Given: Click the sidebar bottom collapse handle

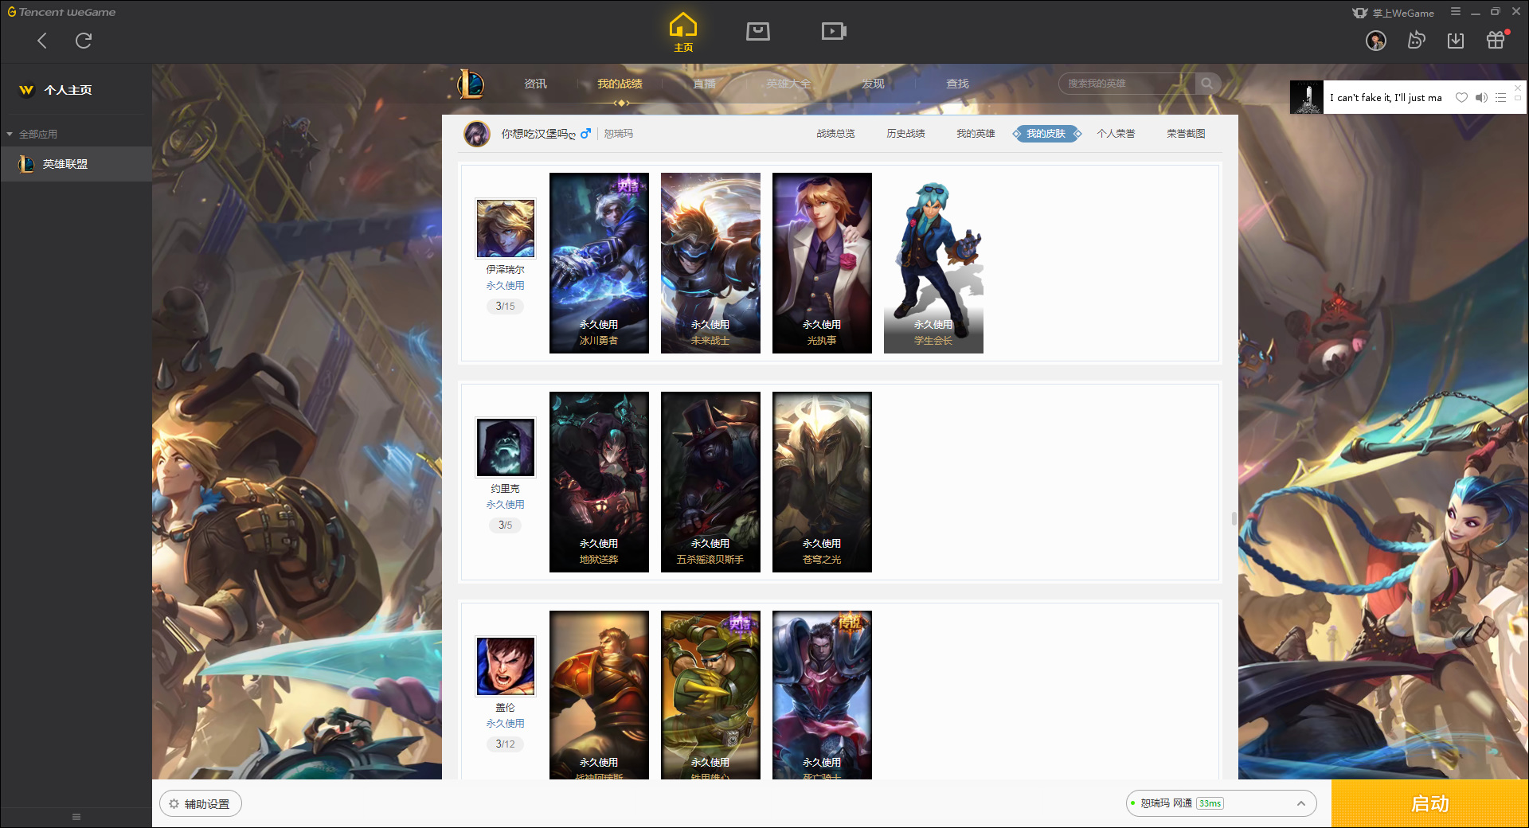Looking at the screenshot, I should [x=76, y=817].
